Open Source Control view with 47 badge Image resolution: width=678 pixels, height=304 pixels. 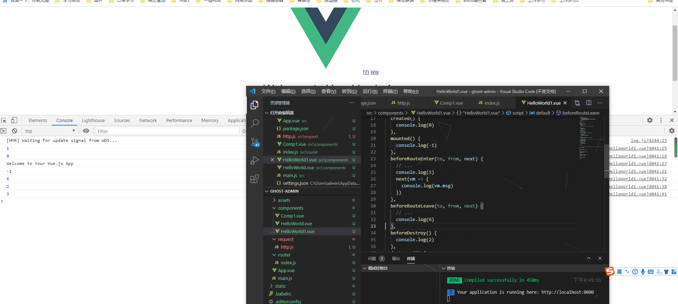tap(255, 142)
